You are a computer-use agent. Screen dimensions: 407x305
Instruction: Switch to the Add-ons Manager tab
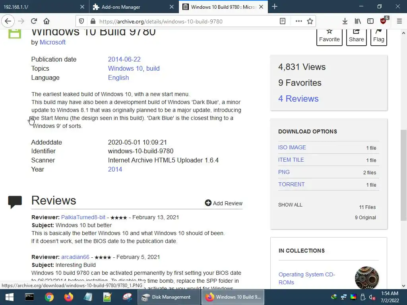[x=130, y=7]
